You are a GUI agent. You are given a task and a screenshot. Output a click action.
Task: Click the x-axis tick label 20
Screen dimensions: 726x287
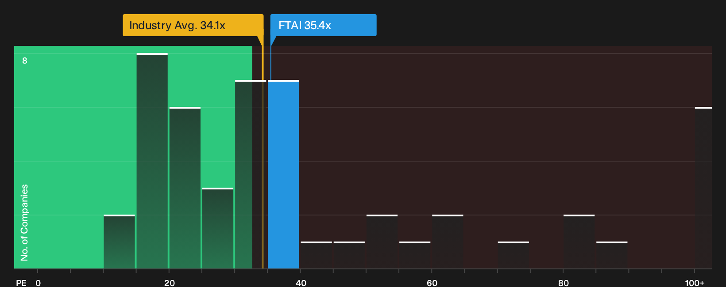[x=169, y=283]
